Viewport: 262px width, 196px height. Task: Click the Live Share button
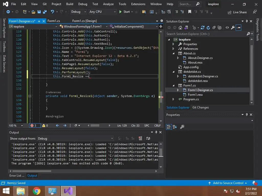(237, 12)
